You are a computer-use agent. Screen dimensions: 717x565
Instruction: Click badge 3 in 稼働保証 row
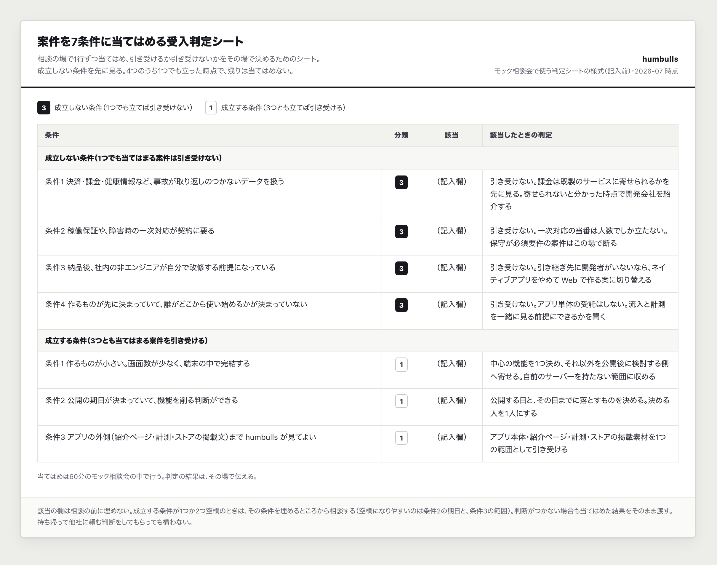point(401,232)
